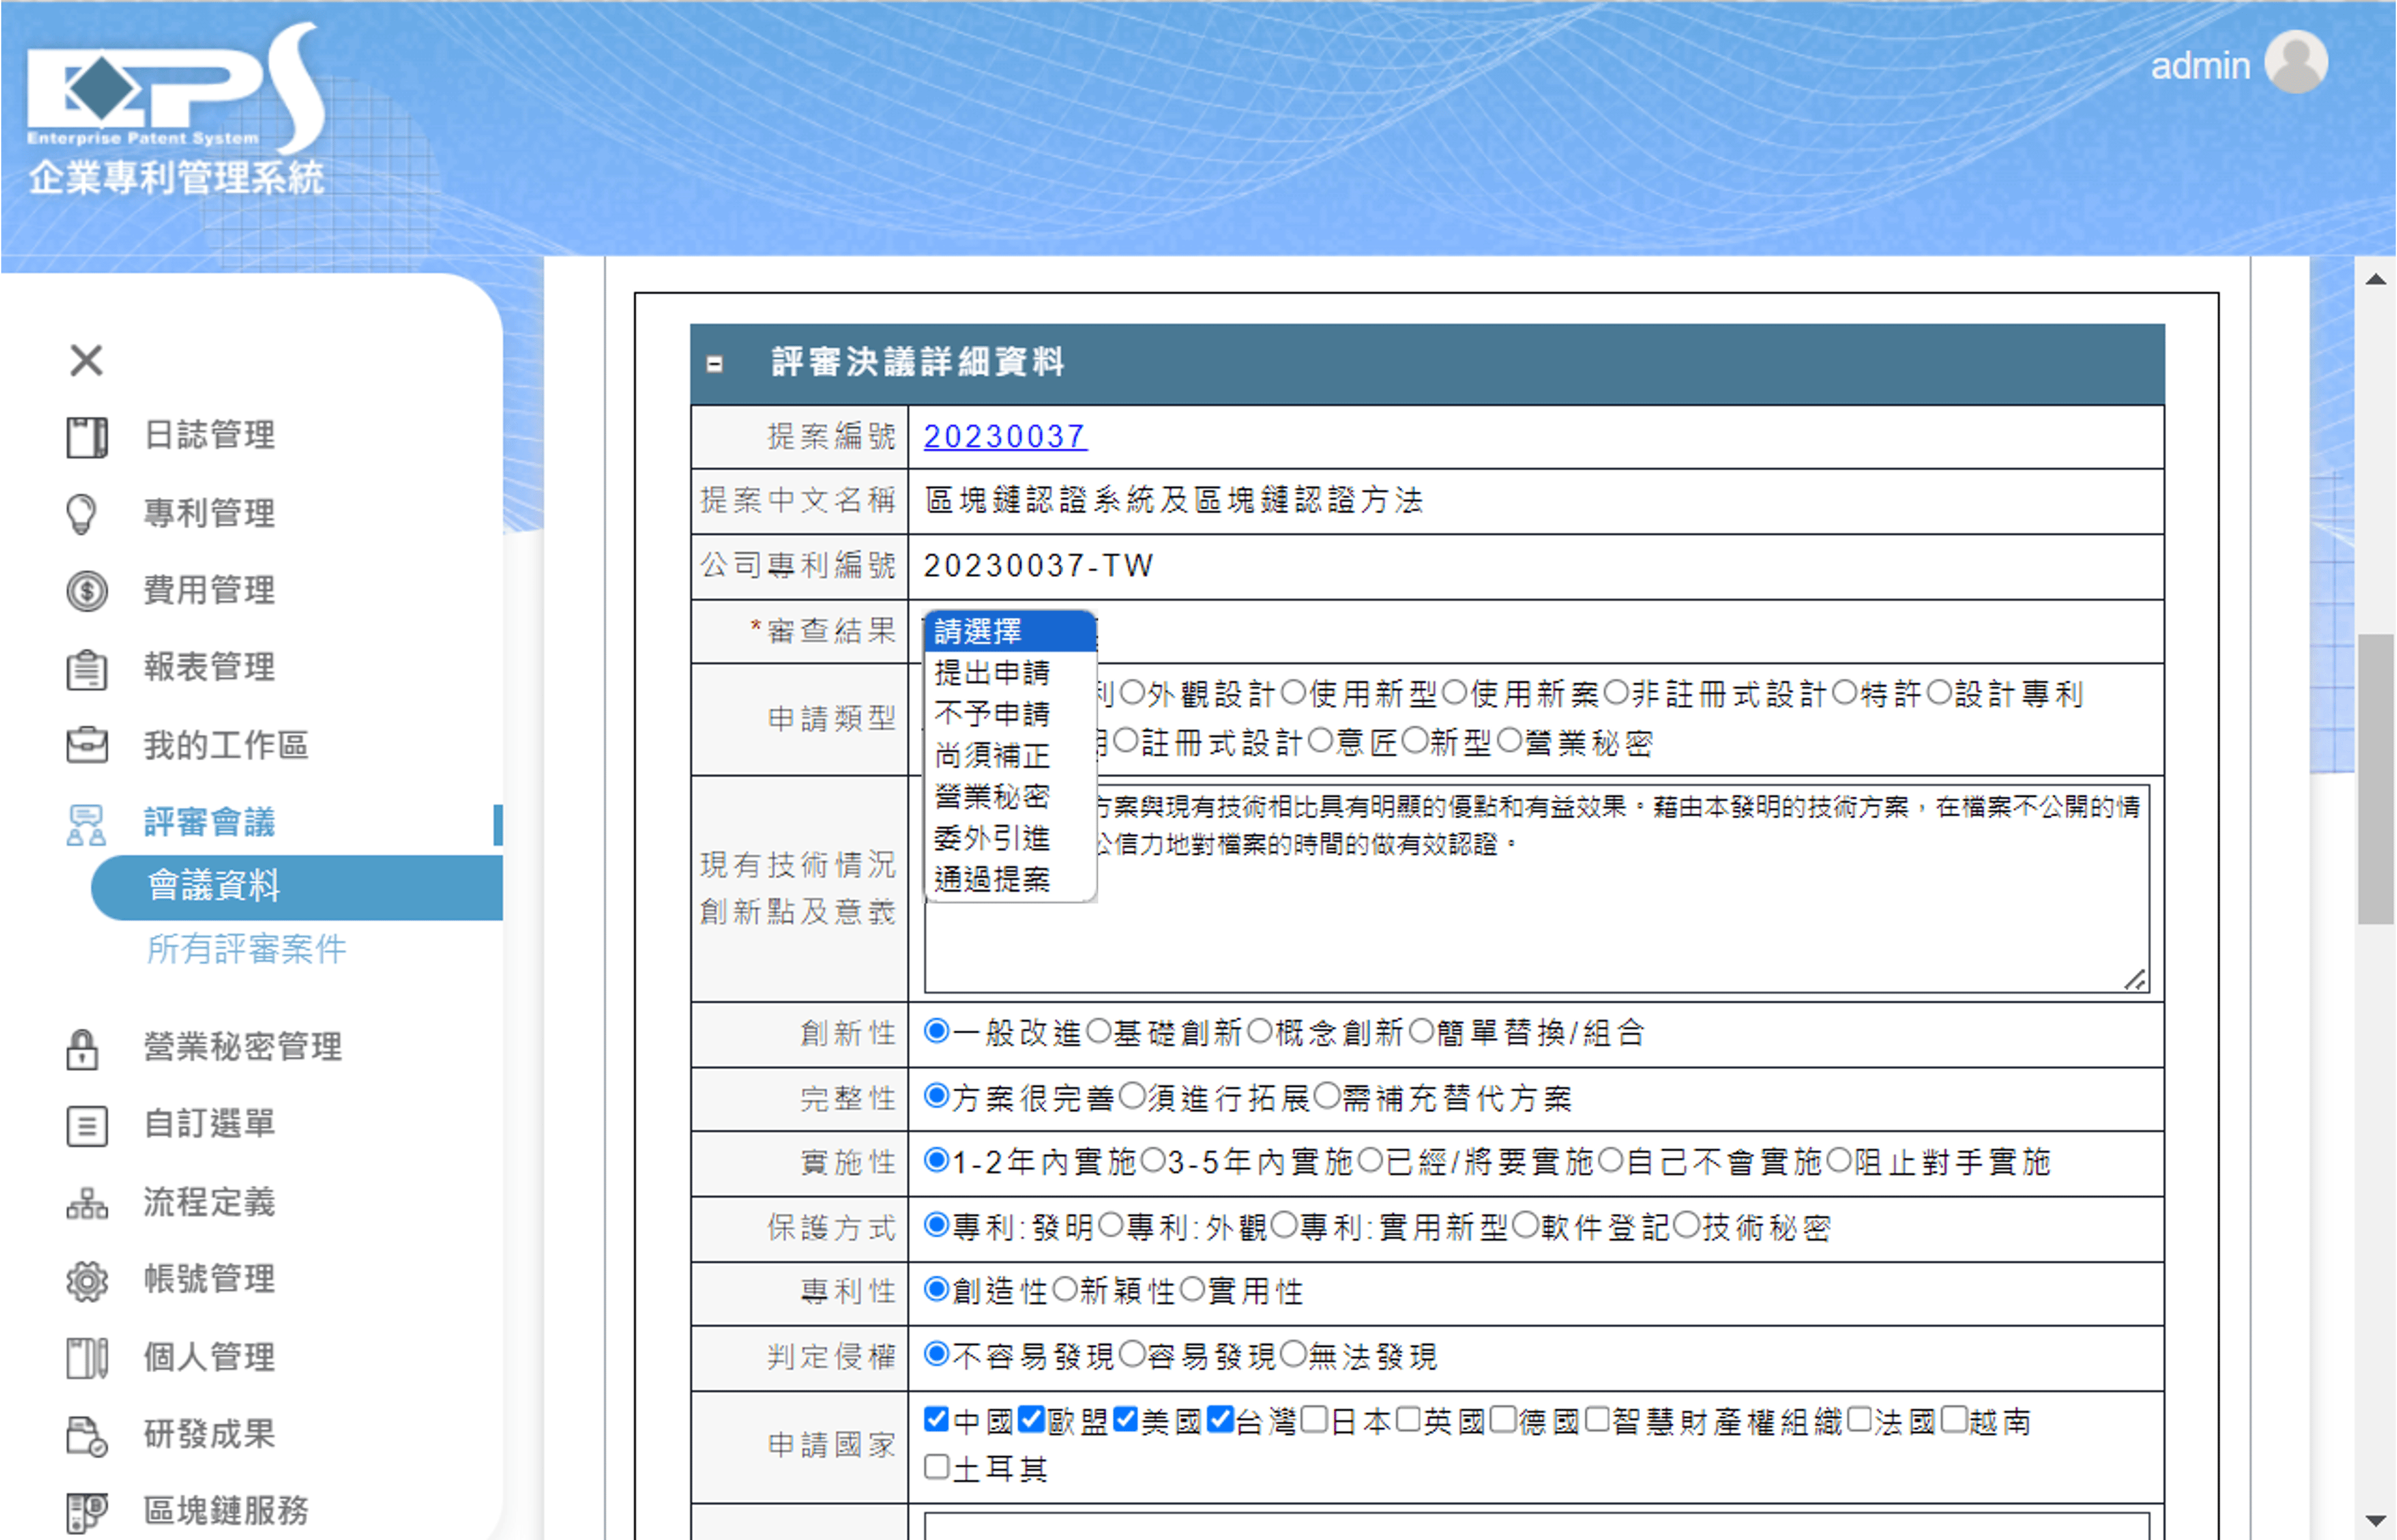Open the 我的工作區 menu item
Viewport: 2397px width, 1540px height.
click(225, 745)
